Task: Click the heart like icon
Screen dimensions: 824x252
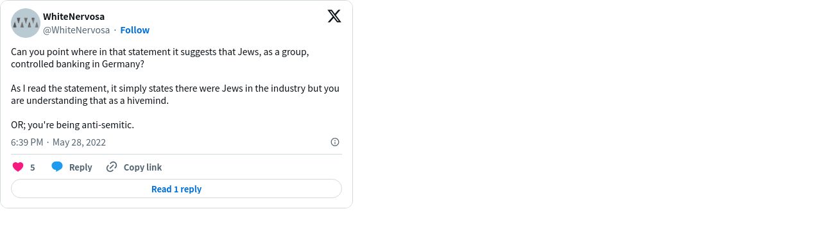Action: pos(18,167)
